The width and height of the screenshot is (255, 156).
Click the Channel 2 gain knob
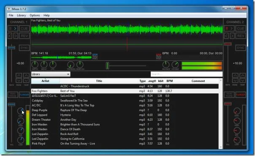point(237,111)
